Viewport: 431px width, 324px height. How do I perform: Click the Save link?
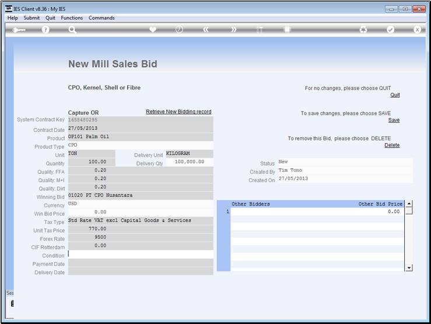(x=394, y=120)
